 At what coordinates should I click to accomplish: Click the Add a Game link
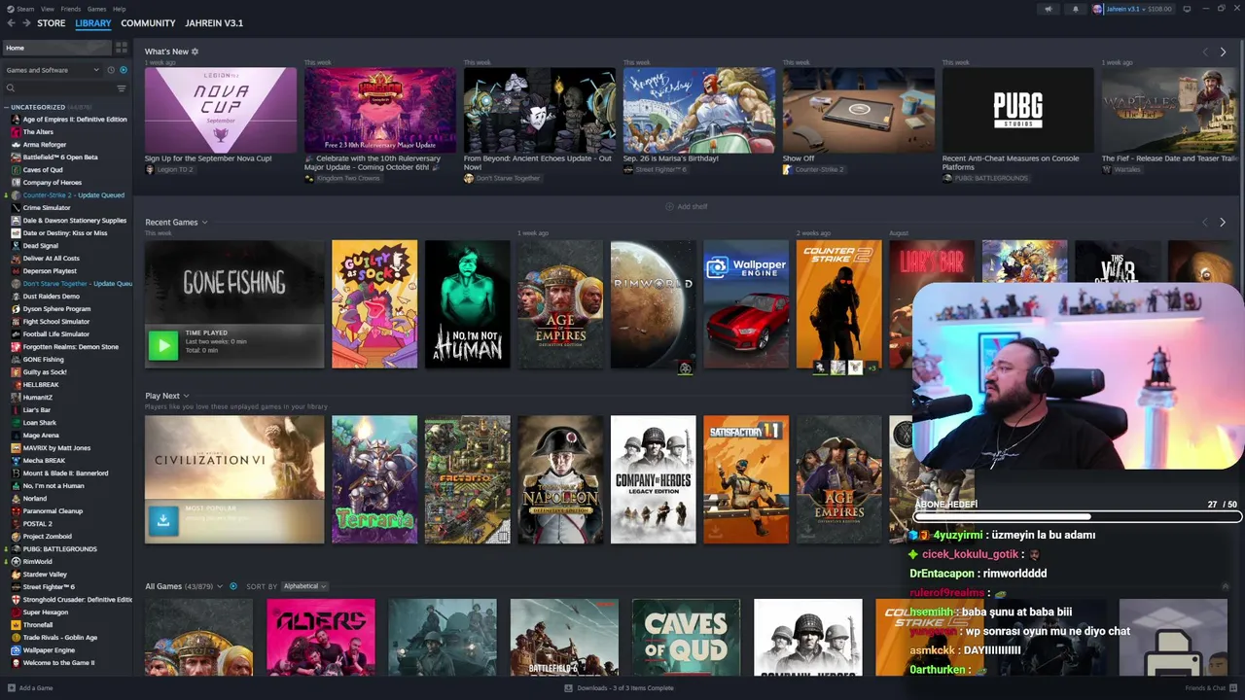(x=36, y=688)
